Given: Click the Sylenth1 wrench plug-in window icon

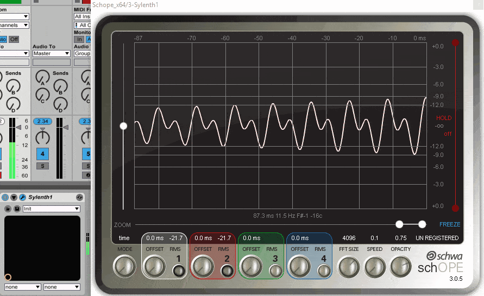Looking at the screenshot, I should tap(22, 197).
